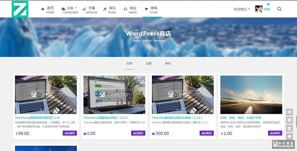Click 前往购买 for the ¥1.00 product
The height and width of the screenshot is (151, 297).
coord(275,133)
